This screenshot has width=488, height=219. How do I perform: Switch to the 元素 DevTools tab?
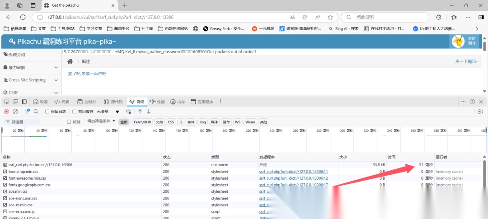point(61,102)
